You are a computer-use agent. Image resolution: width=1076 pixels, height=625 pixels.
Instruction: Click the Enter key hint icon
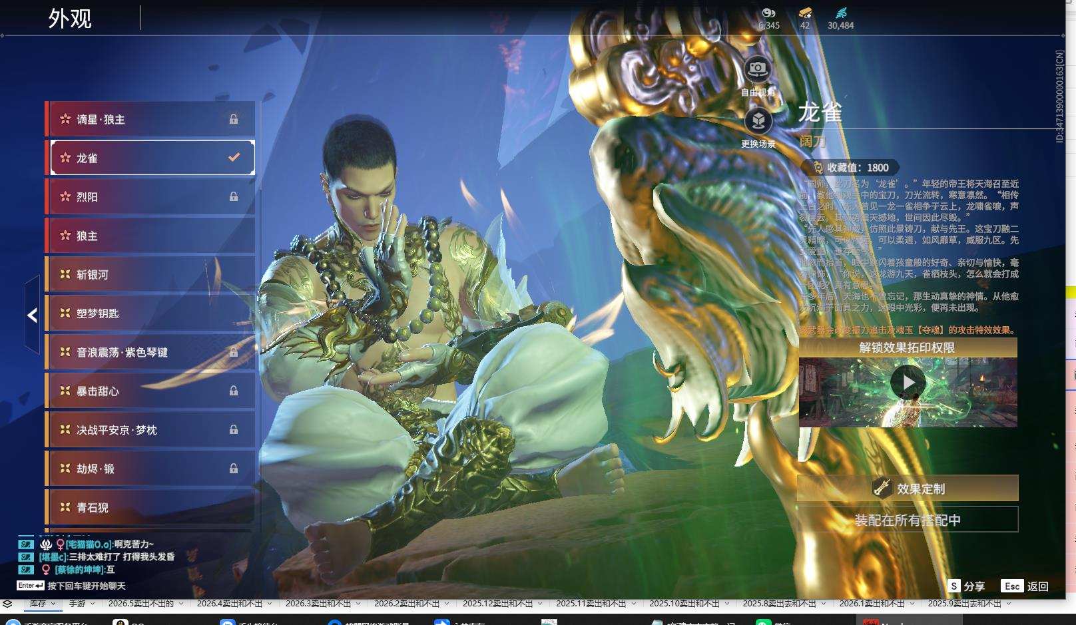point(31,586)
